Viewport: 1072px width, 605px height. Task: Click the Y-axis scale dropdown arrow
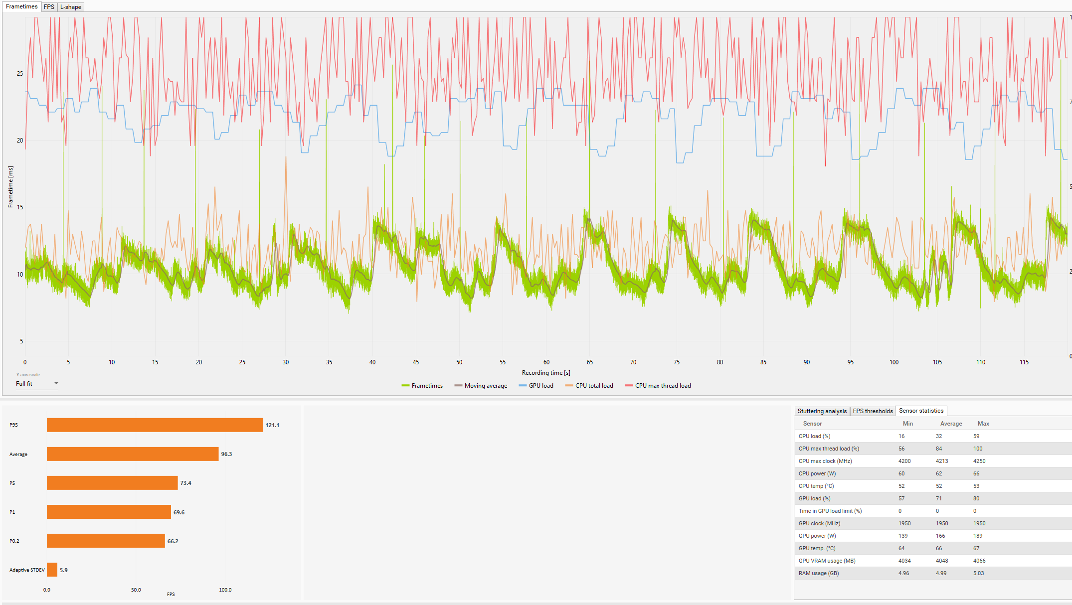(56, 384)
